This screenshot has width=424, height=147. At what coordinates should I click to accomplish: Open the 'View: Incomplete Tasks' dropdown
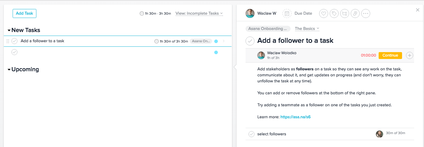pos(199,13)
